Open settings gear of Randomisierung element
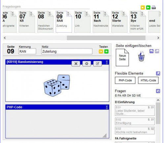The image size is (165, 143). click(87, 64)
